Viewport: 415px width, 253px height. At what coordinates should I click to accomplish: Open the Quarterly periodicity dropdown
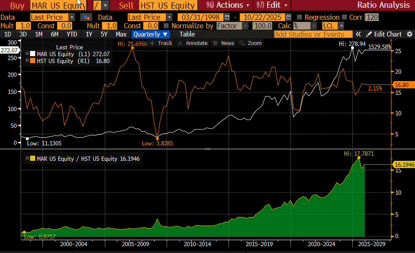150,34
